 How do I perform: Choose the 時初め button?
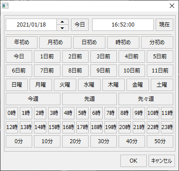click(123, 42)
